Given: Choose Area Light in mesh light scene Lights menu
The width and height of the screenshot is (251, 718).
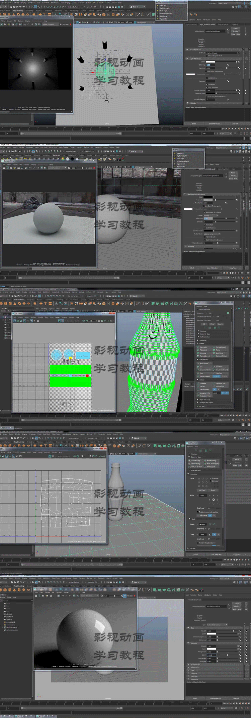Looking at the screenshot, I should tap(163, 5).
